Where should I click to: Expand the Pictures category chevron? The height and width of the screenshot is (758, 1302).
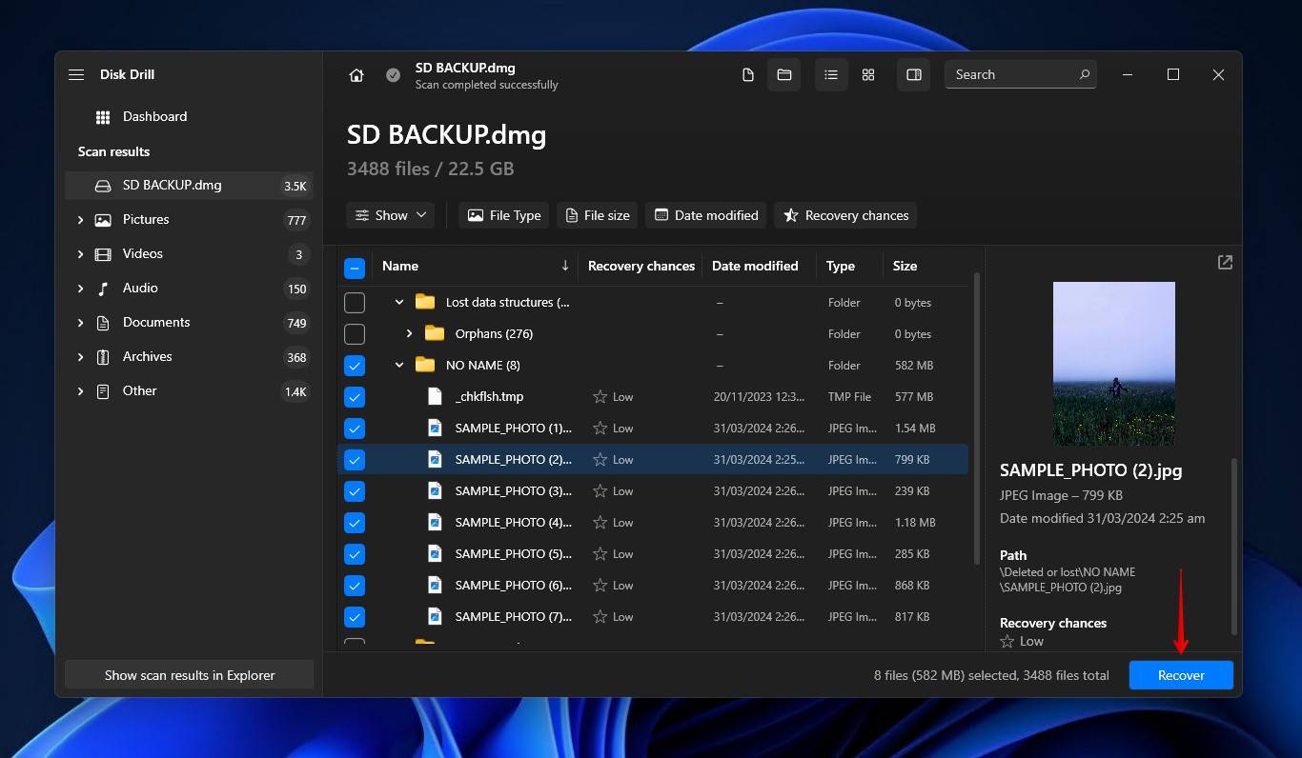pyautogui.click(x=80, y=220)
